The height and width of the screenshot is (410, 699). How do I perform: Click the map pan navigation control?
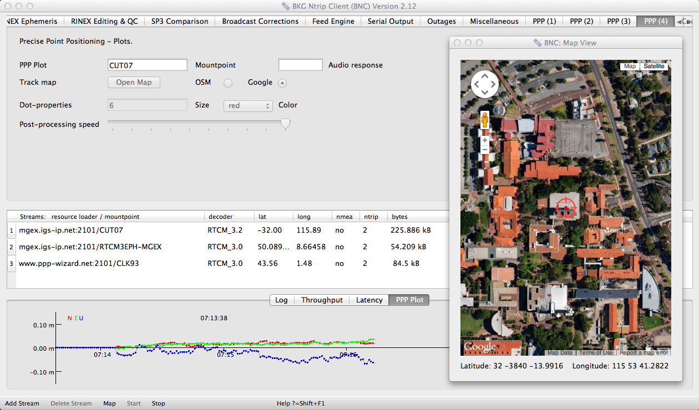coord(484,84)
